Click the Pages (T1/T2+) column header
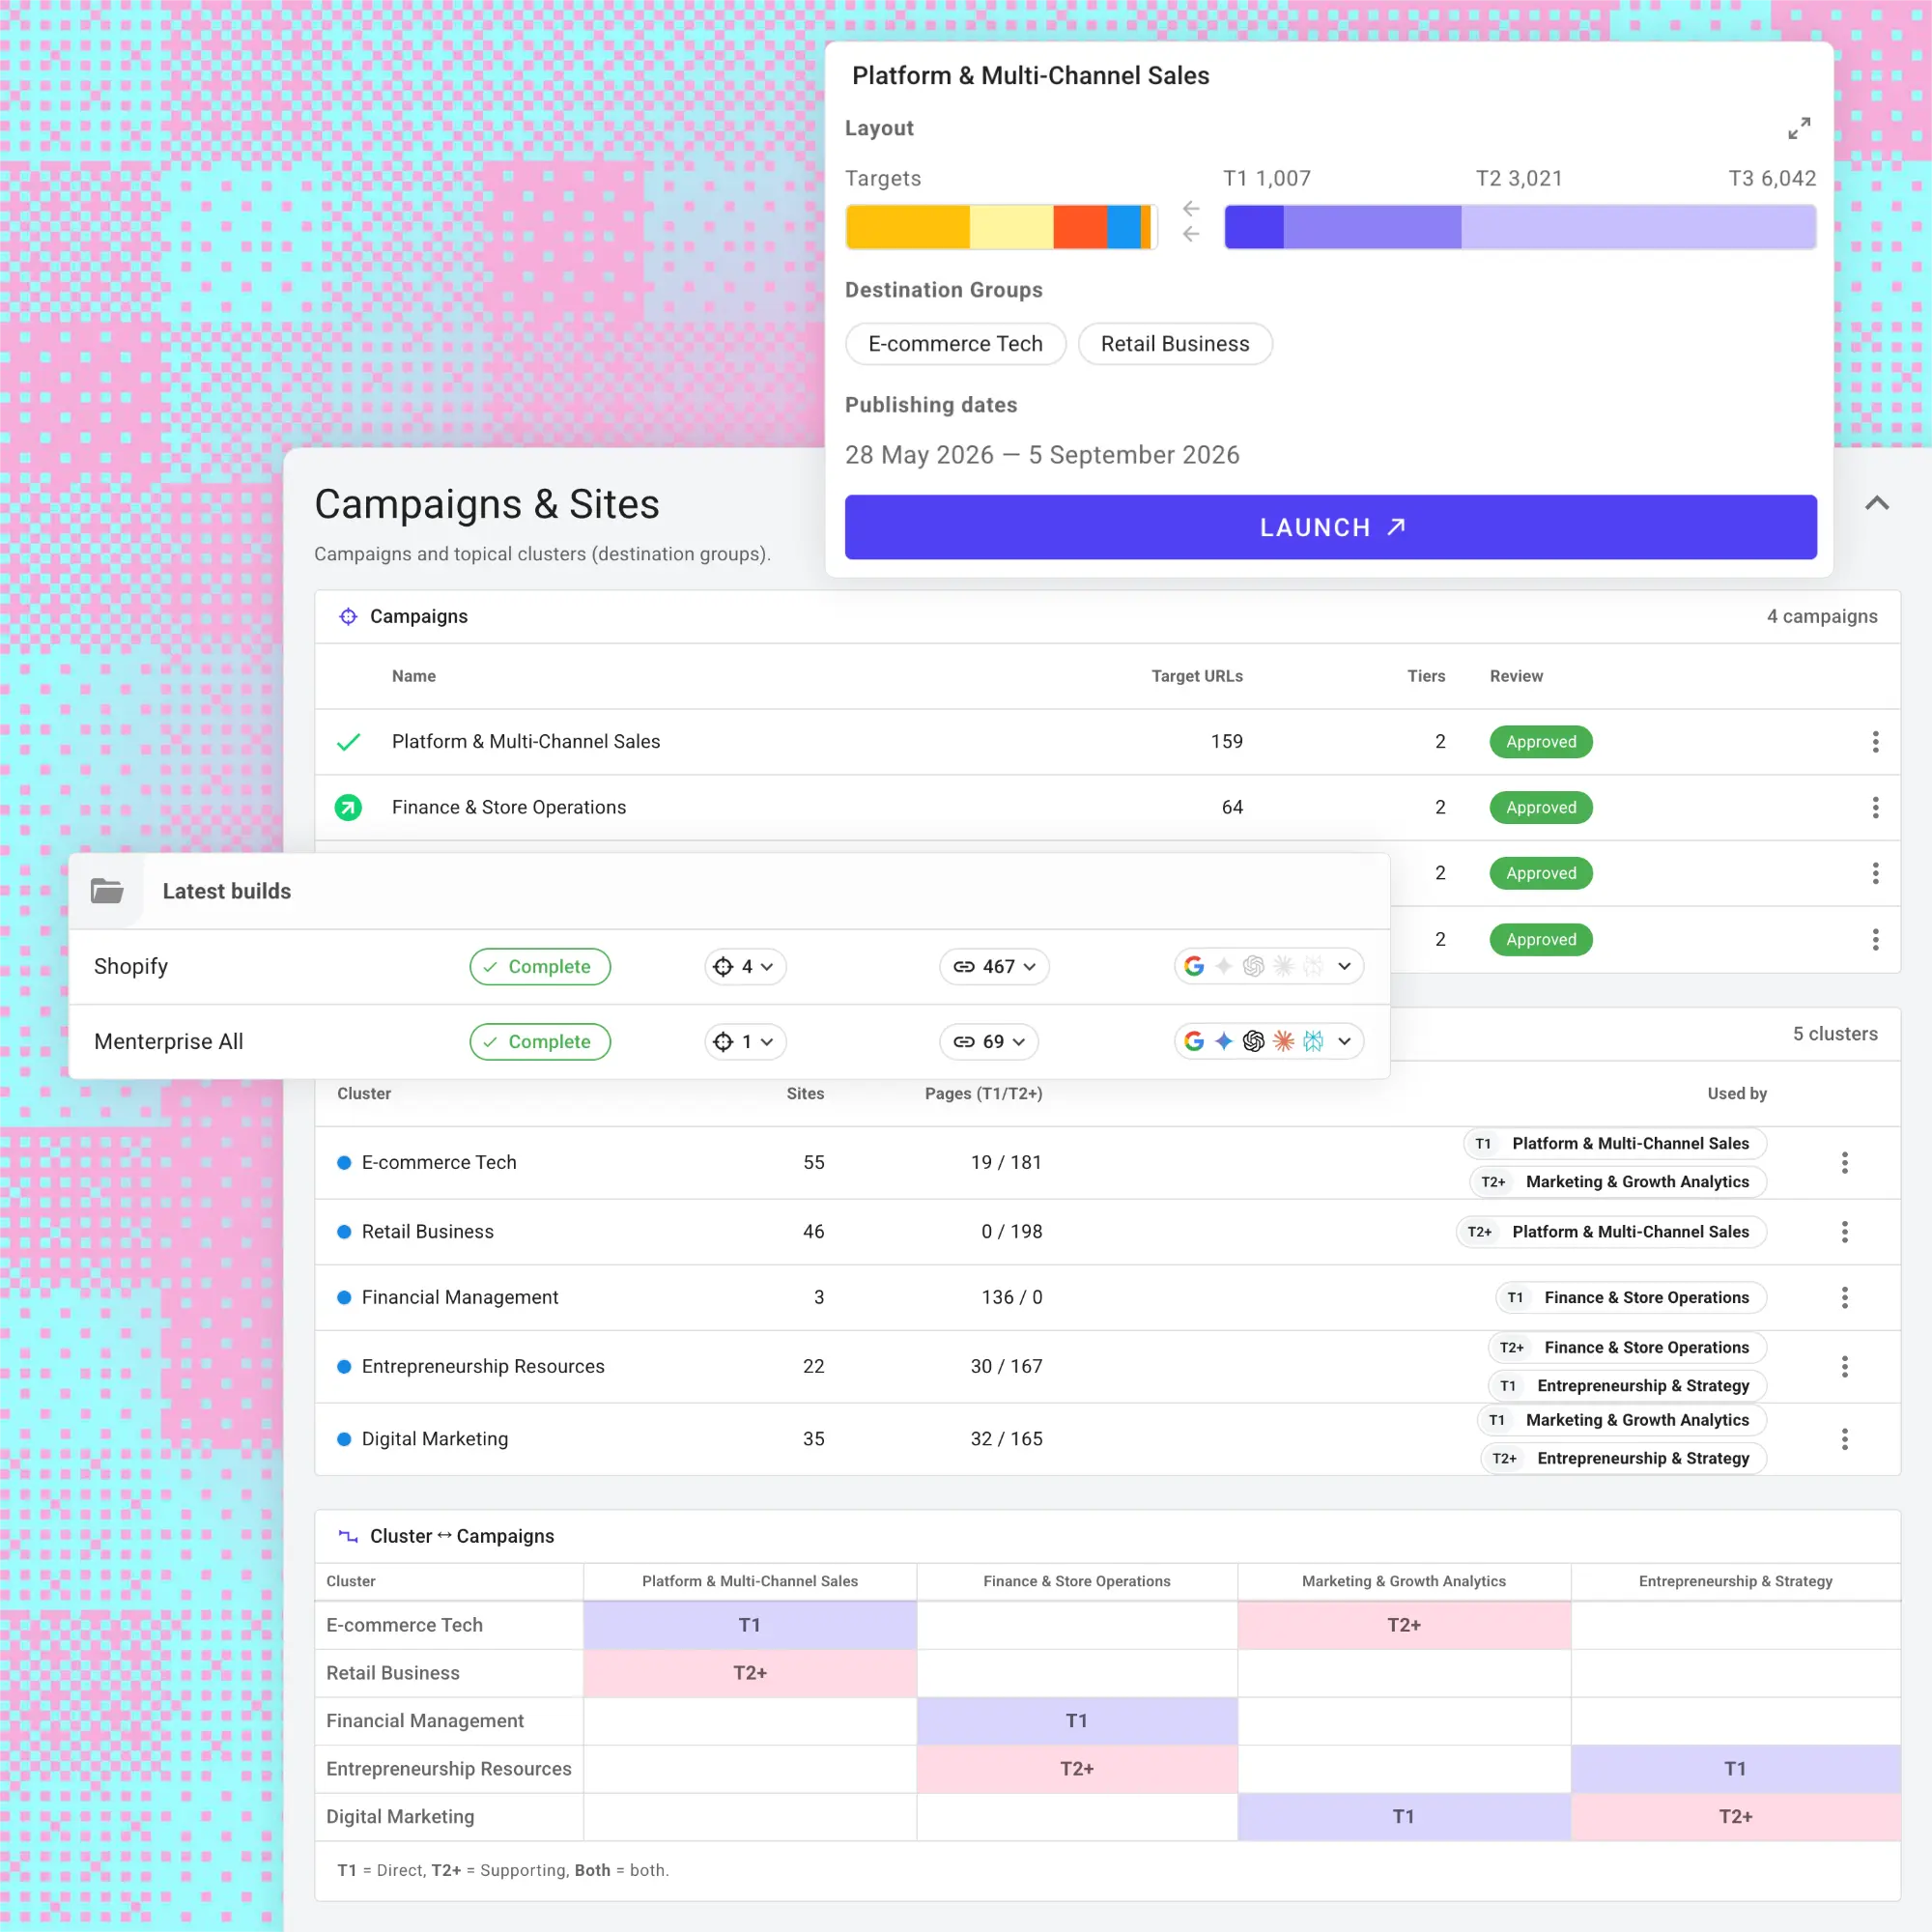This screenshot has height=1932, width=1932. pos(983,1093)
